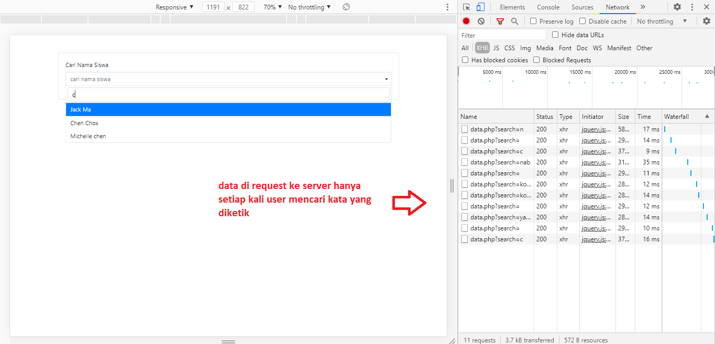Viewport: 715px width, 344px height.
Task: Search within network requests
Action: pyautogui.click(x=514, y=21)
